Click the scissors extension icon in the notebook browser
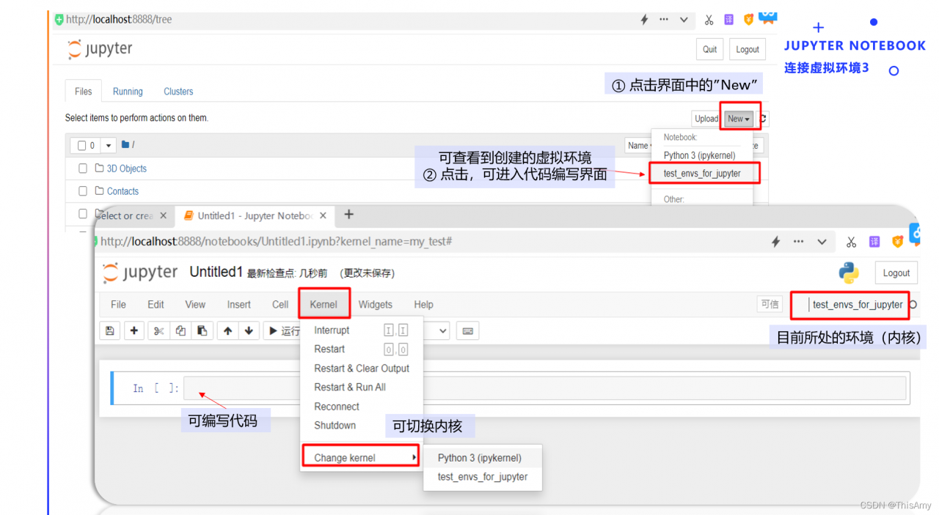Image resolution: width=939 pixels, height=515 pixels. point(851,242)
